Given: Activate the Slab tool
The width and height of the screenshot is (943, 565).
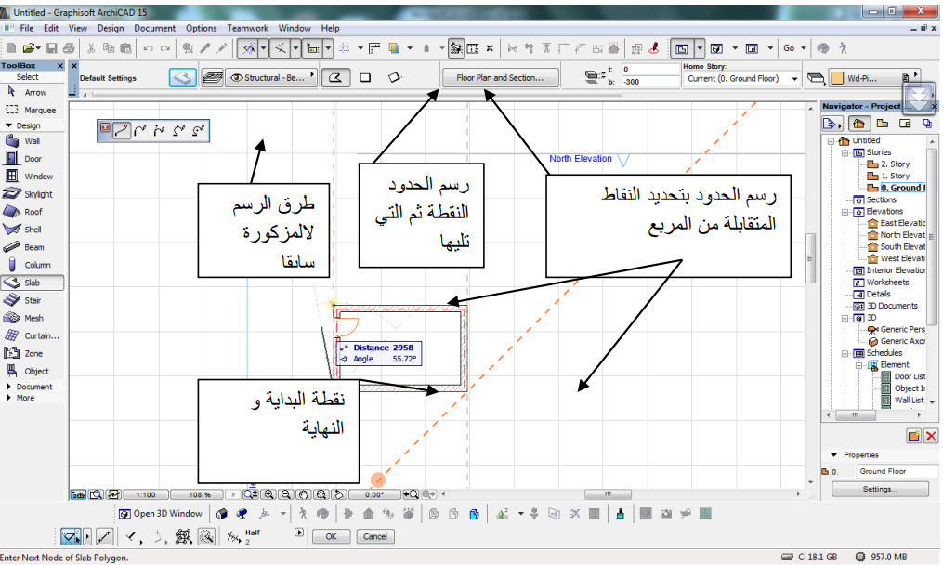Looking at the screenshot, I should click(34, 282).
